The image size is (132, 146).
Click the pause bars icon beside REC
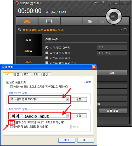point(125,21)
